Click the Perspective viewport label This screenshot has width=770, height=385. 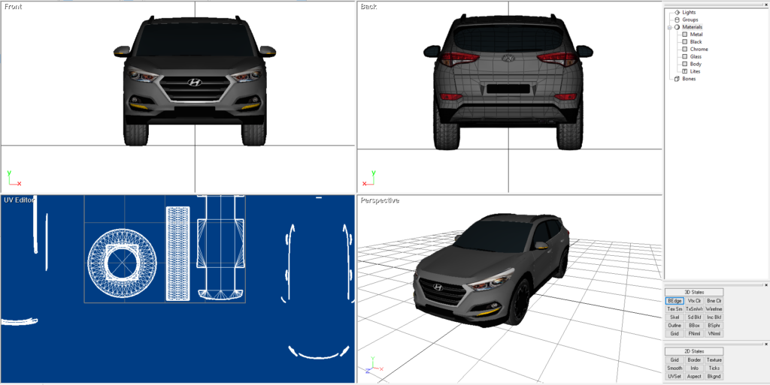[x=380, y=200]
